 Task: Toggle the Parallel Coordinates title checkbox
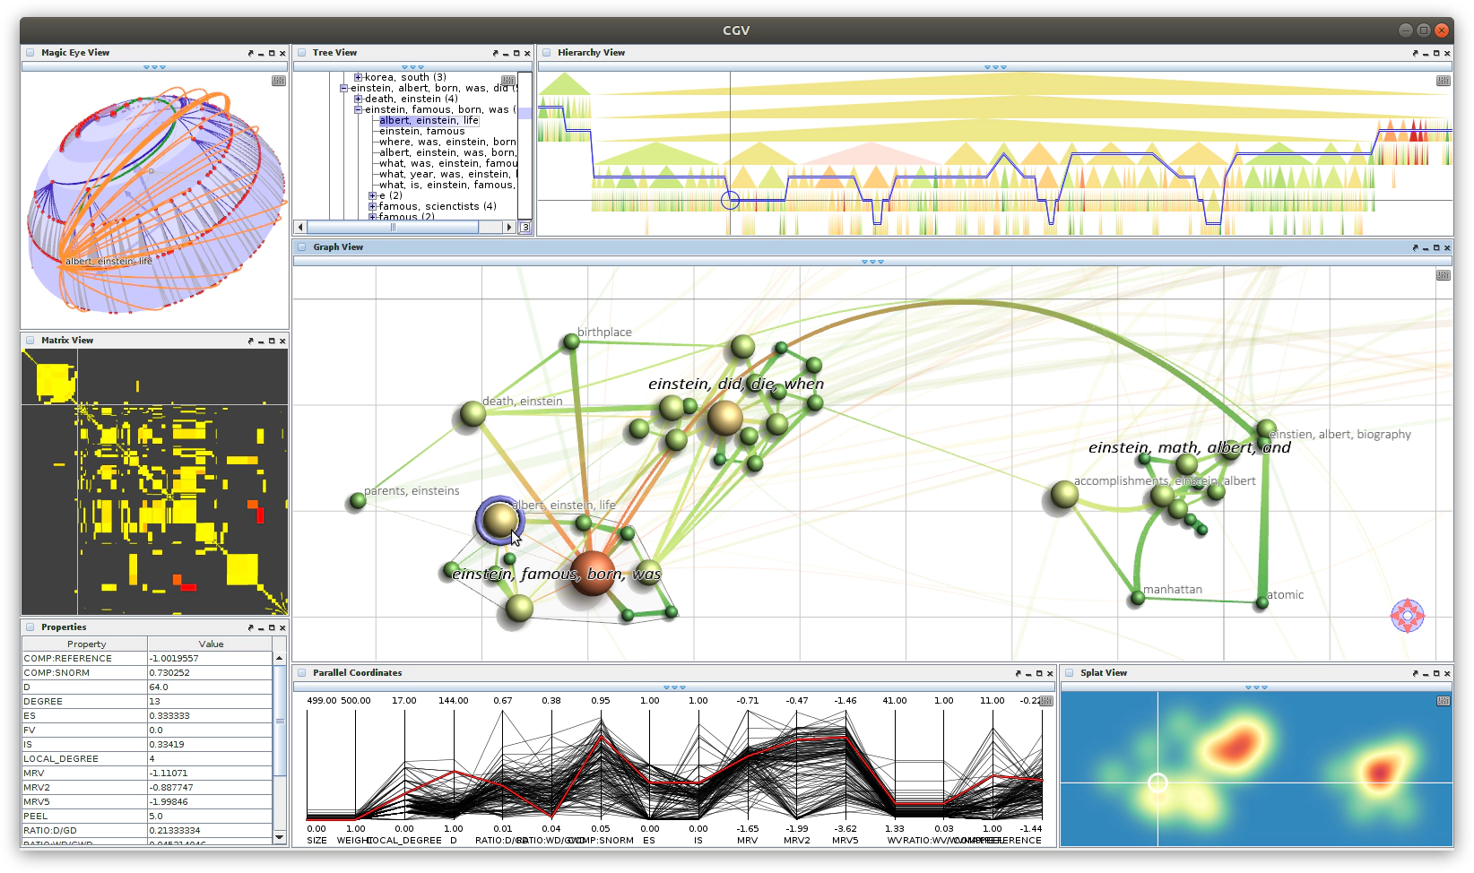pos(302,673)
